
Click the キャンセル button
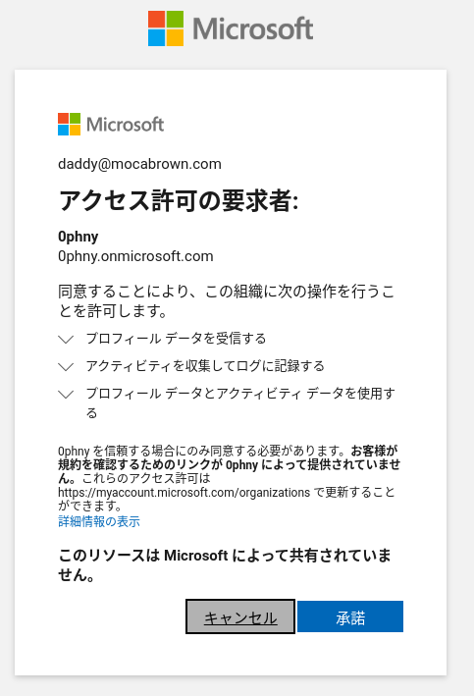pyautogui.click(x=240, y=616)
